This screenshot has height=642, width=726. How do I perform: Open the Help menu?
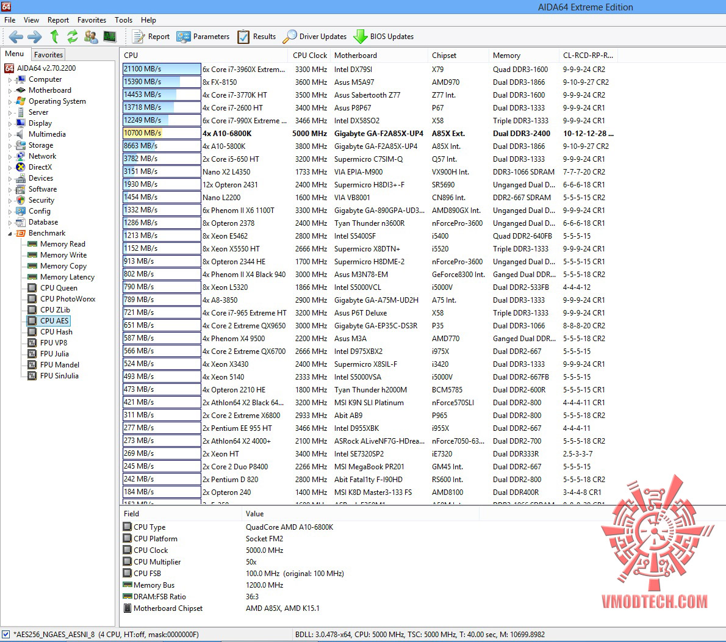point(149,20)
